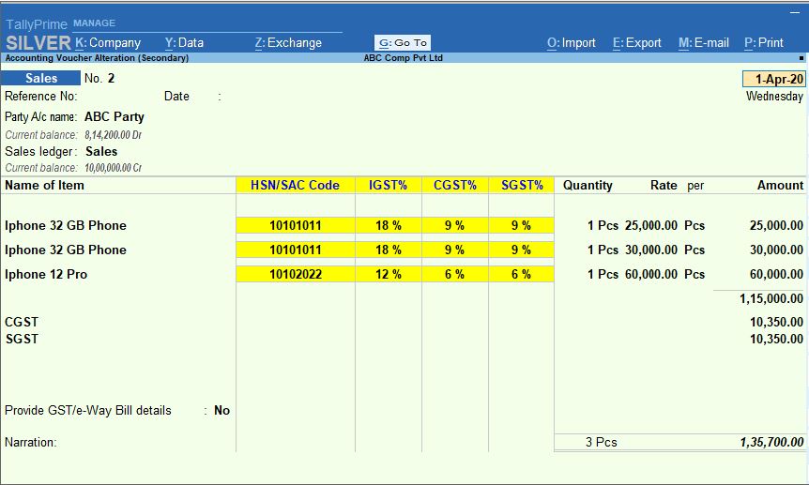This screenshot has width=809, height=485.
Task: Select the ABC Party account name
Action: 114,116
